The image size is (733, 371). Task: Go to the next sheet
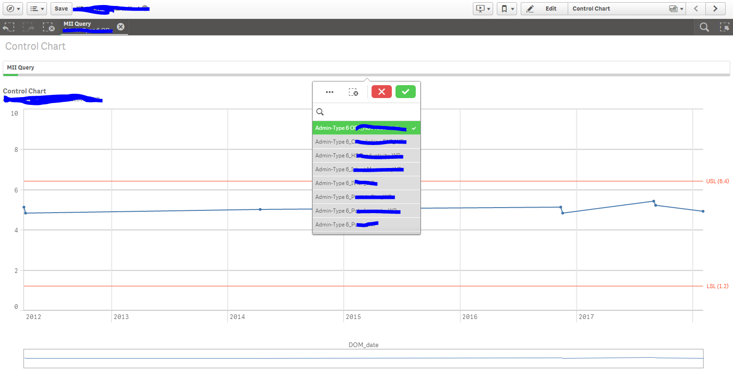tap(716, 9)
